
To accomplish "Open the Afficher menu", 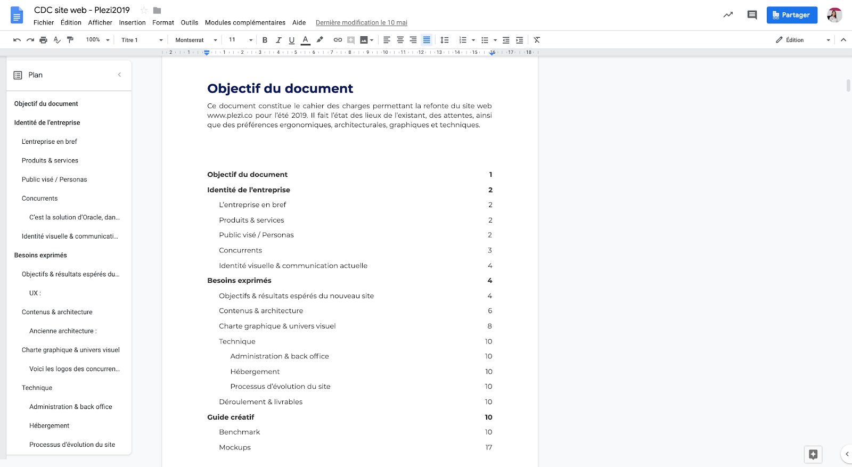I will (x=100, y=22).
